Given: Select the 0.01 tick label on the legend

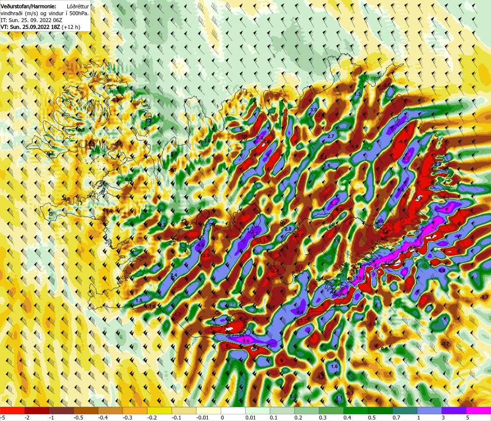Looking at the screenshot, I should coord(250,417).
